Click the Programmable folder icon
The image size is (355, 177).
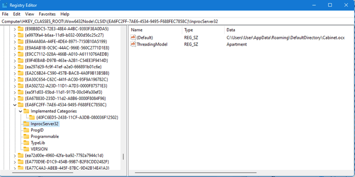26,136
